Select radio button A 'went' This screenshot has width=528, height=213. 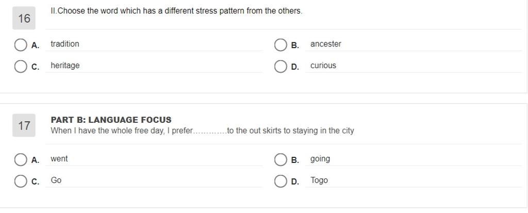click(21, 160)
